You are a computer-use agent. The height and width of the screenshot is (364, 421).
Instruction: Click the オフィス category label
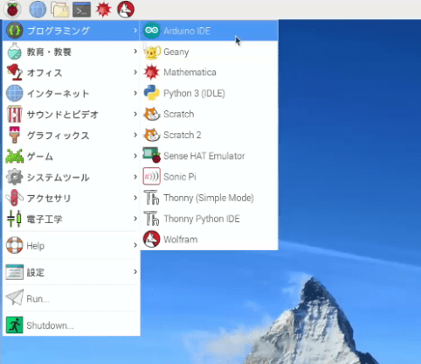click(45, 73)
